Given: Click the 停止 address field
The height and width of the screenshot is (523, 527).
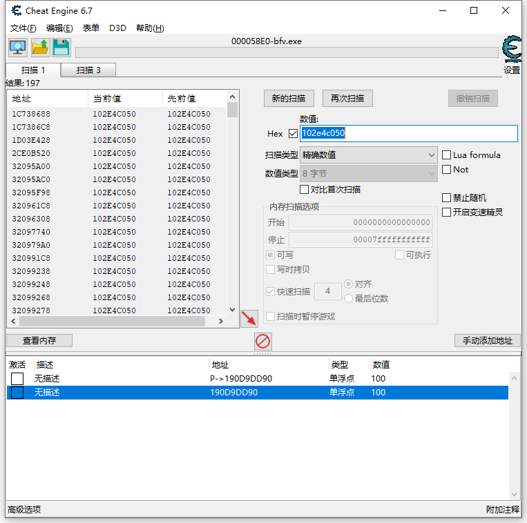Looking at the screenshot, I should pyautogui.click(x=361, y=239).
